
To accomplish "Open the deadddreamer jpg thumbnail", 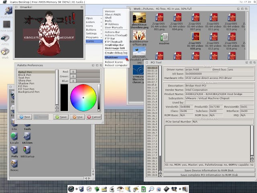I will pos(139,35).
